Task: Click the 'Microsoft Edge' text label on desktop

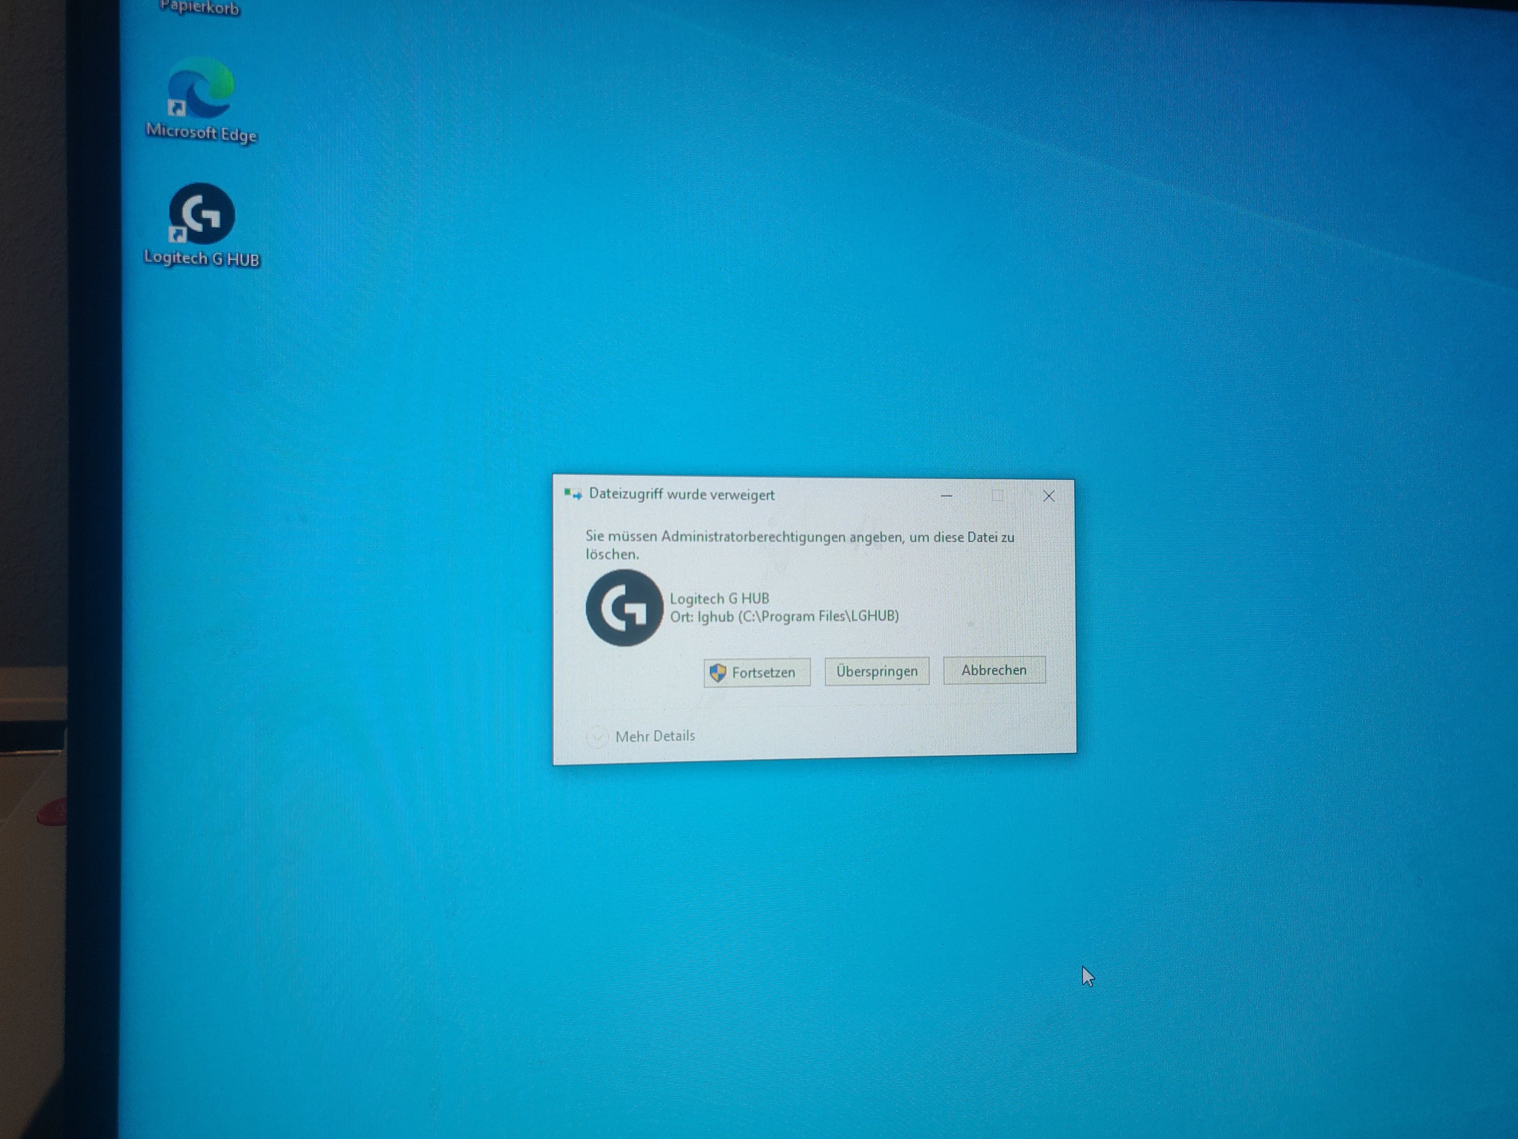Action: tap(201, 132)
